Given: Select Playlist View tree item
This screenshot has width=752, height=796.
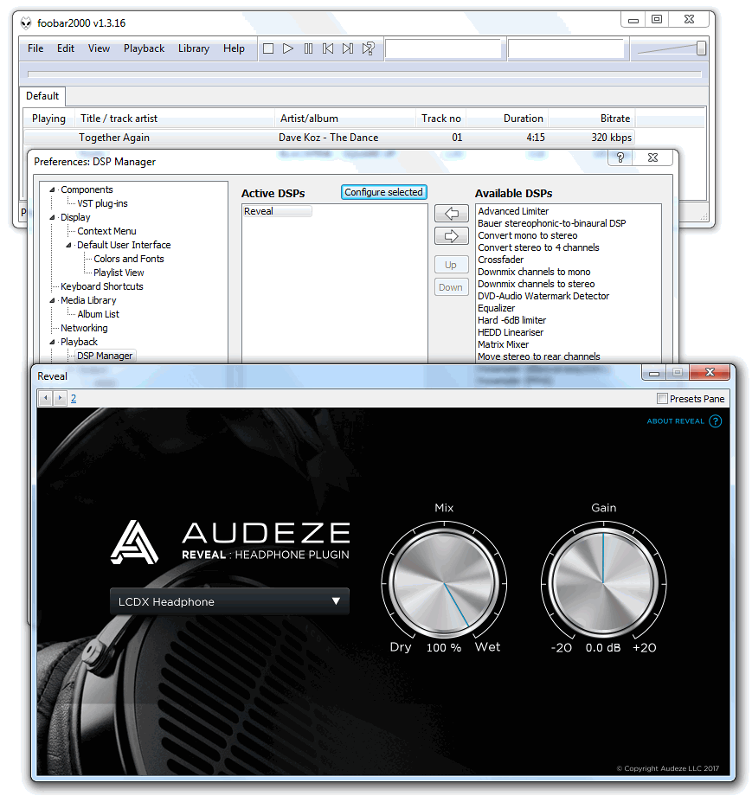Looking at the screenshot, I should click(119, 273).
